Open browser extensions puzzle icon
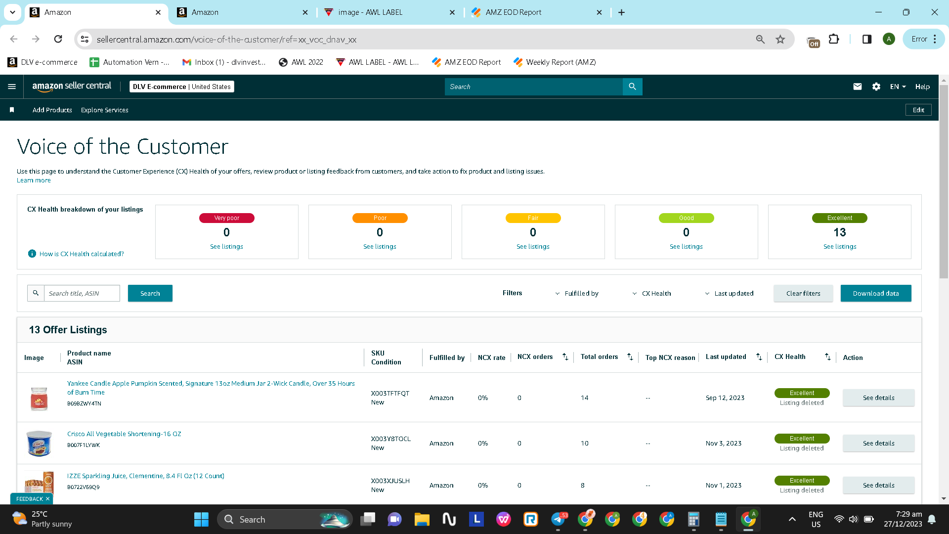Image resolution: width=949 pixels, height=534 pixels. (834, 39)
